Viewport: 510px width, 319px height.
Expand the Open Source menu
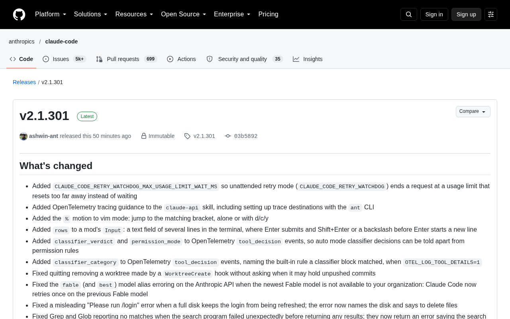pos(184,14)
